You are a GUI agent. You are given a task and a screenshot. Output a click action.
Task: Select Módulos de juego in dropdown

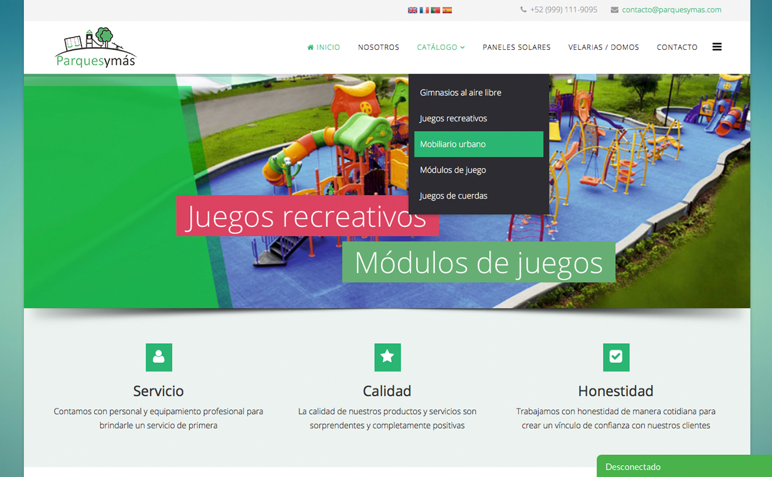[479, 170]
